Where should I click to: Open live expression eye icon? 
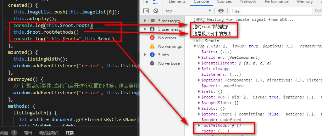click(221, 11)
